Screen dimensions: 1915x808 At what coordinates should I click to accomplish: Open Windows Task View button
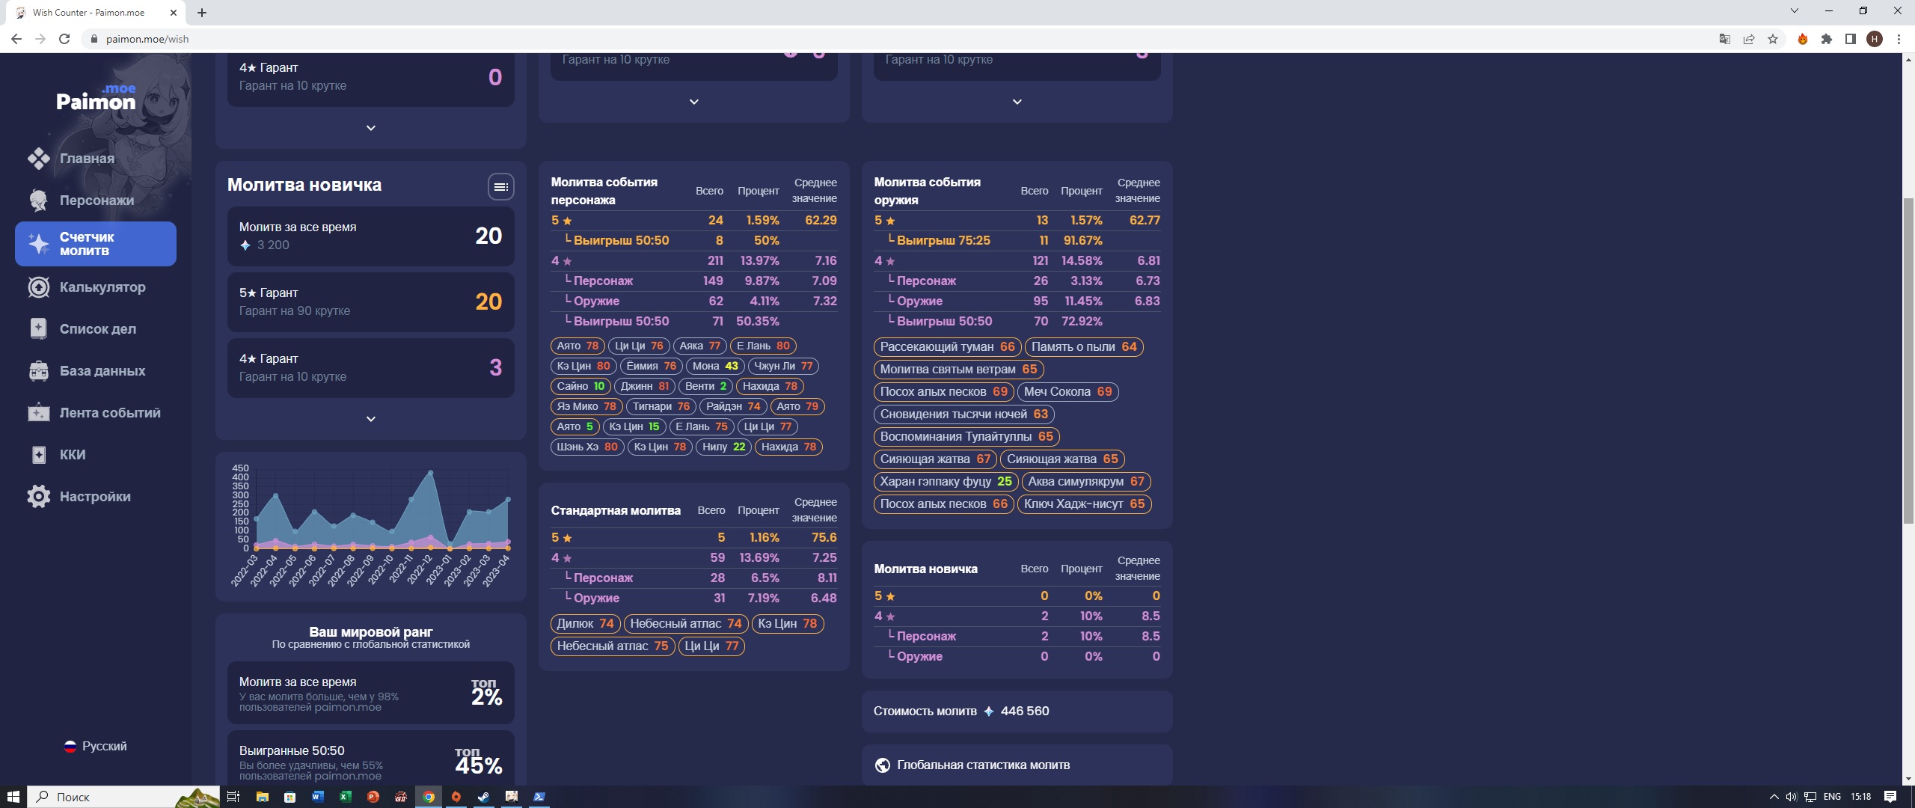click(233, 797)
